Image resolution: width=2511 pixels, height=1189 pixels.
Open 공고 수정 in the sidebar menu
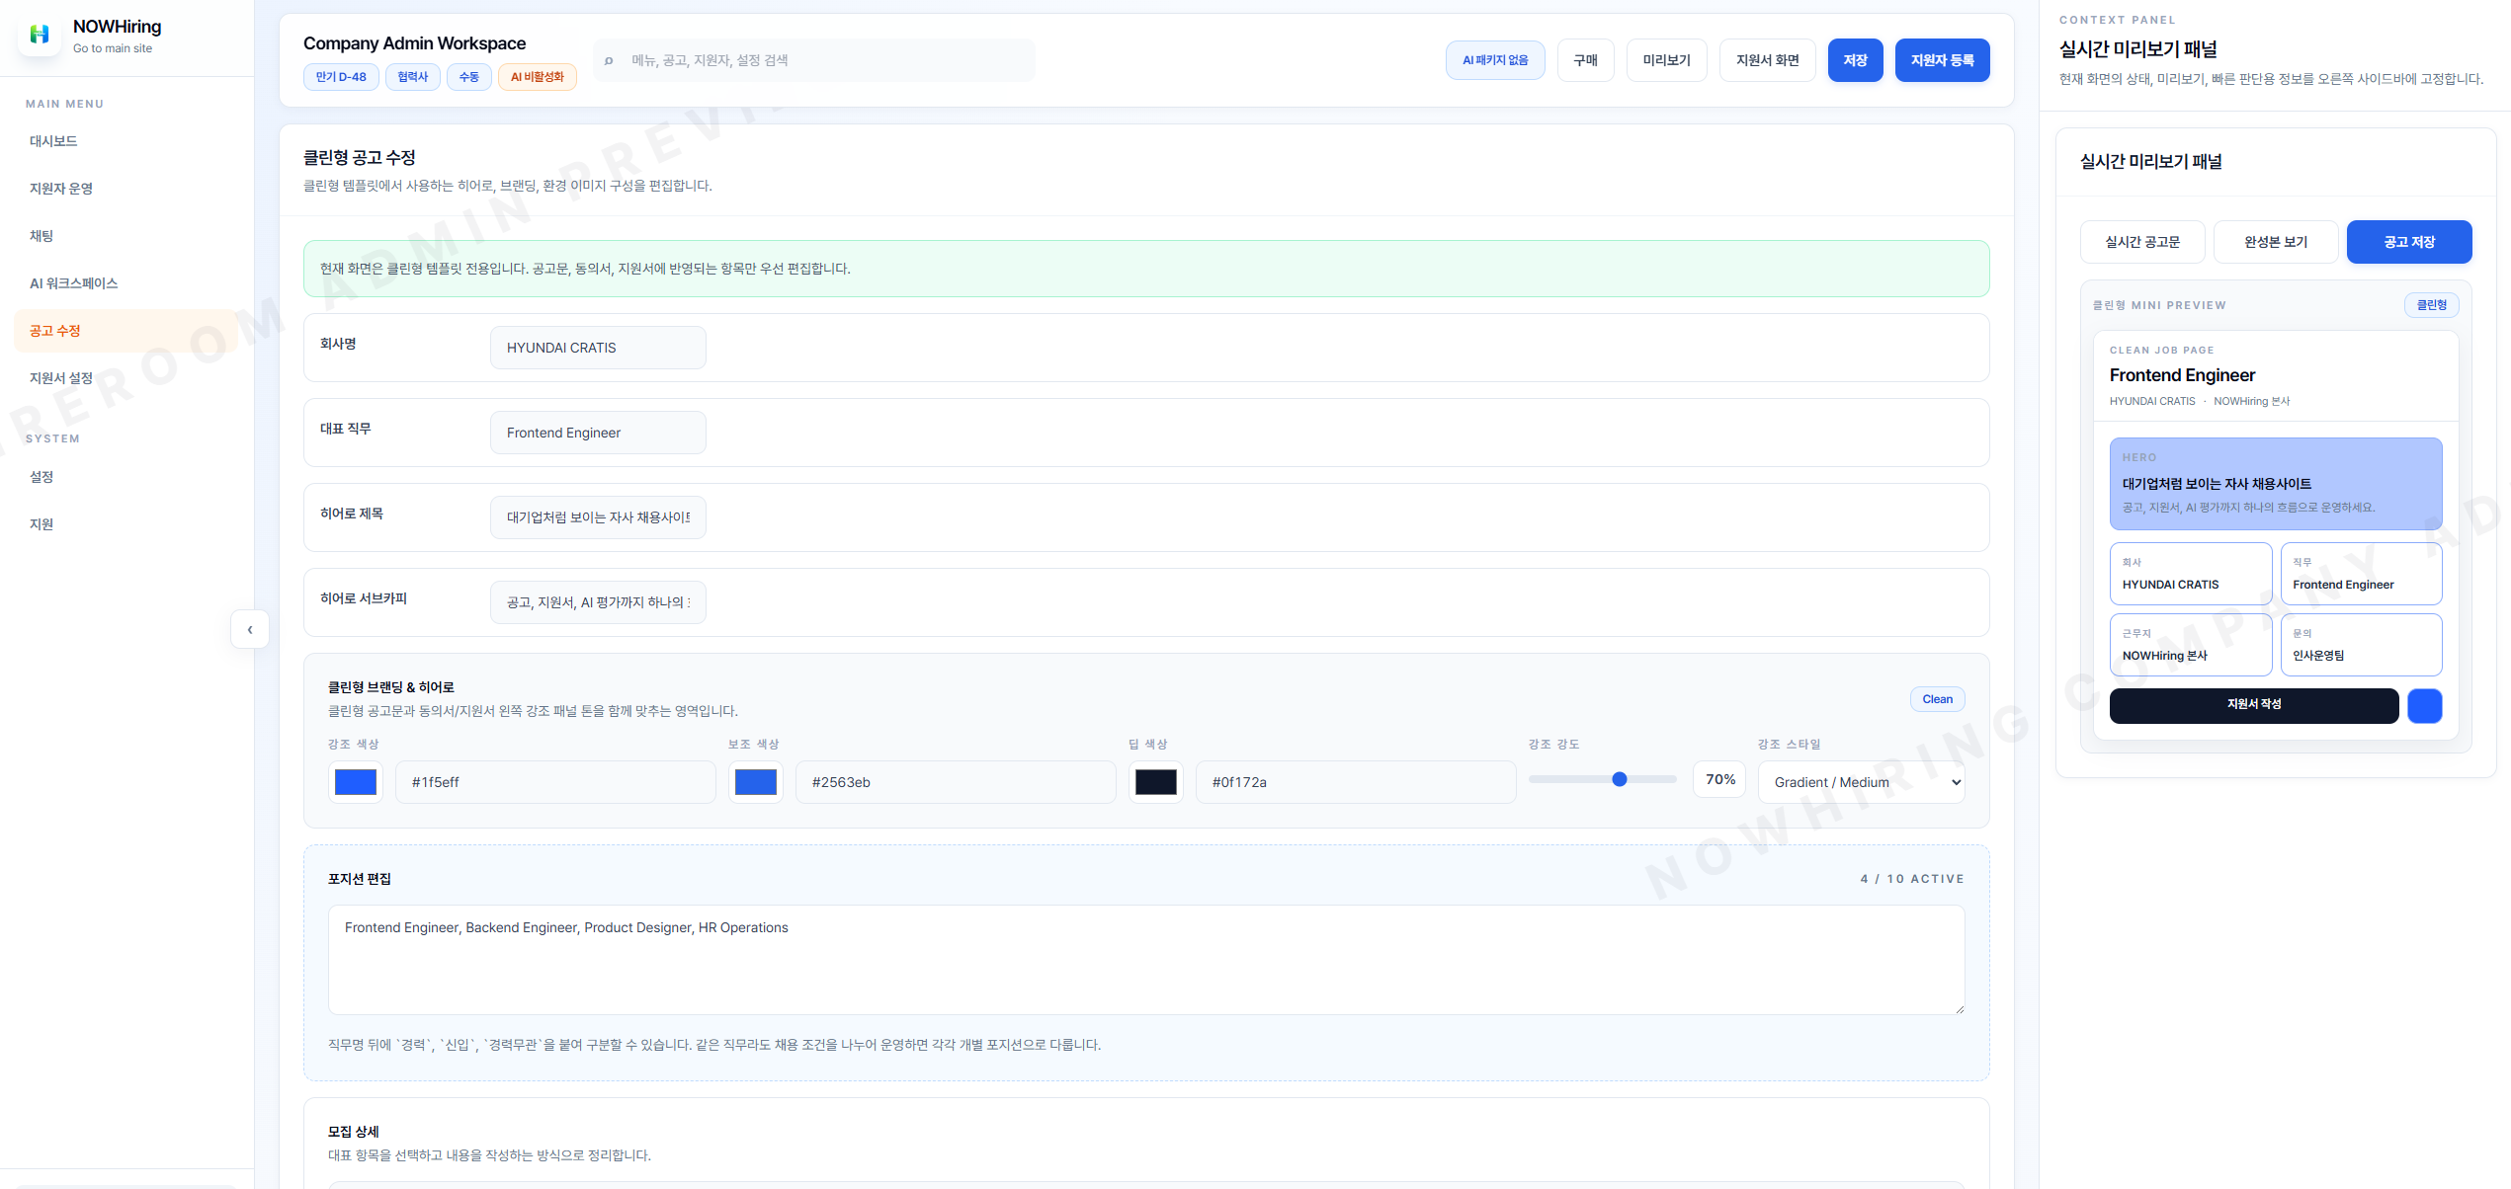coord(55,331)
